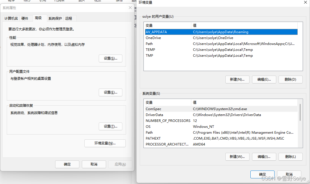
Task: Click the C:\WINDOWS\system32\cmd.exe value
Action: coord(220,109)
